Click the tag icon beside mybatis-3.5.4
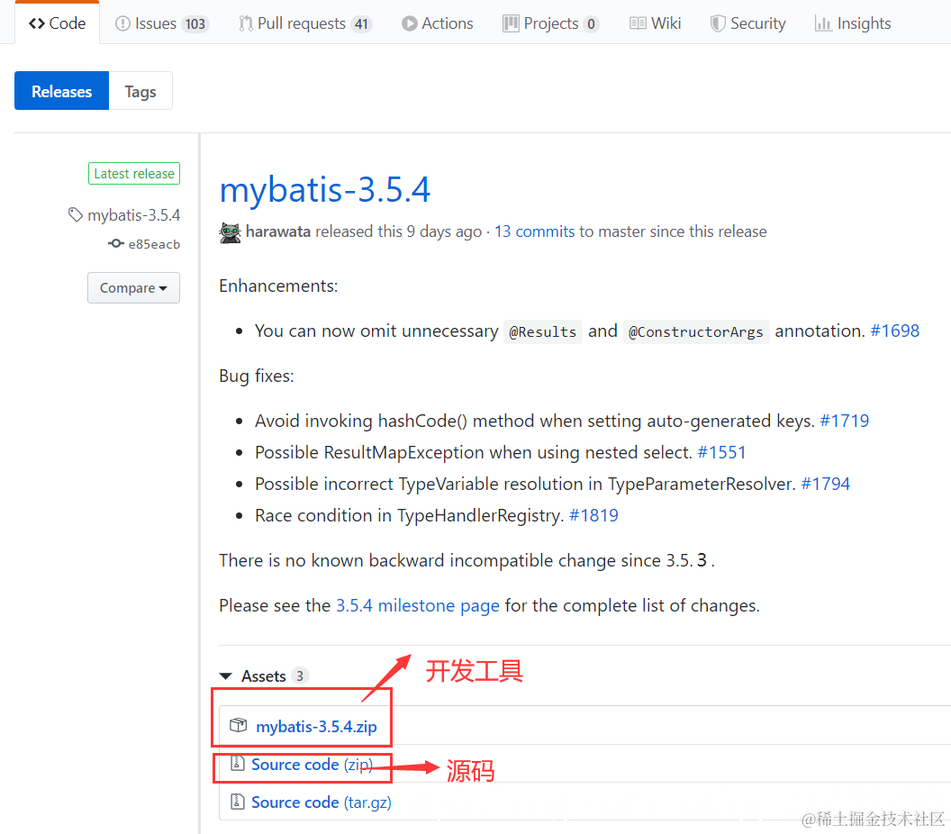The height and width of the screenshot is (834, 951). click(76, 214)
